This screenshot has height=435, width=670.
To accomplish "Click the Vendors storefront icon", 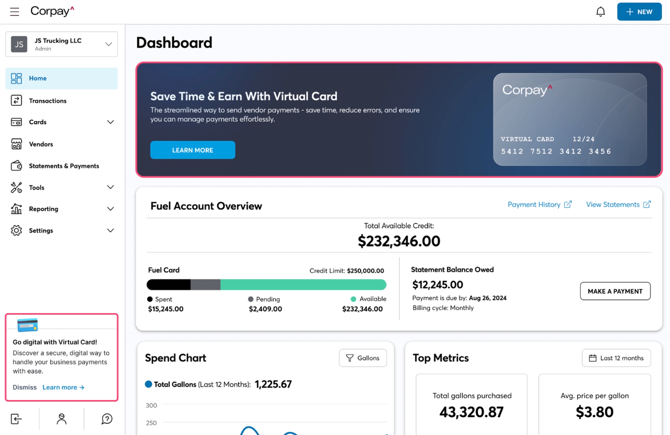I will click(16, 144).
